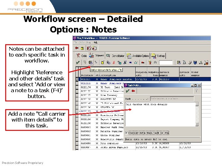Click the clipboard list icon right of search box
222x167 pixels.
(x=179, y=62)
